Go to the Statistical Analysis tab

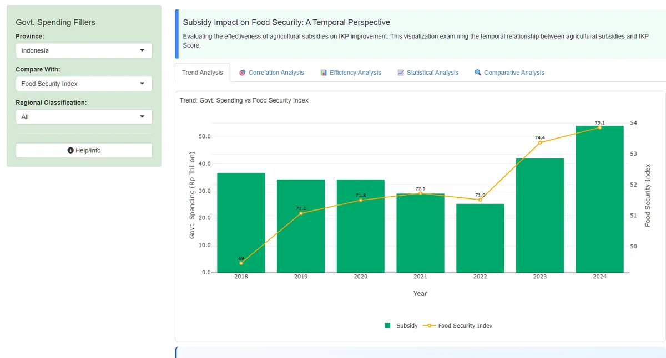click(x=428, y=73)
